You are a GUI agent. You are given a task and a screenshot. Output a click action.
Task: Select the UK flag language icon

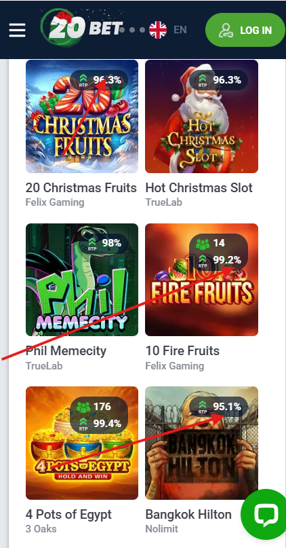pyautogui.click(x=158, y=30)
